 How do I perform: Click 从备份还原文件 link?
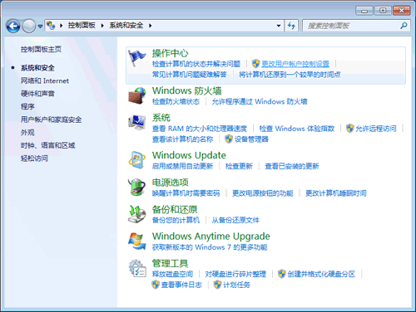[x=235, y=220]
